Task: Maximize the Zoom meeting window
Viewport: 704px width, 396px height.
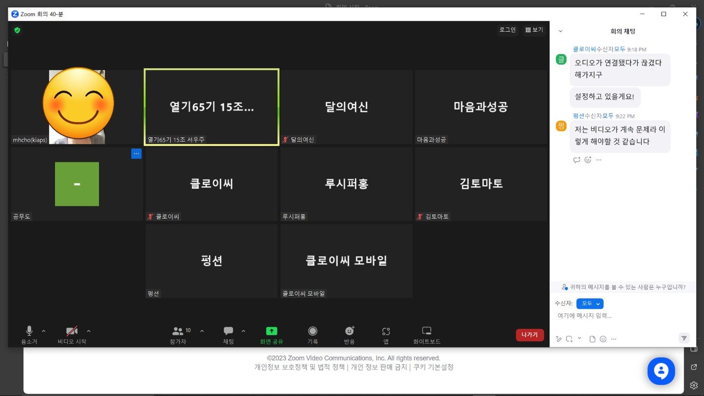Action: tap(663, 14)
